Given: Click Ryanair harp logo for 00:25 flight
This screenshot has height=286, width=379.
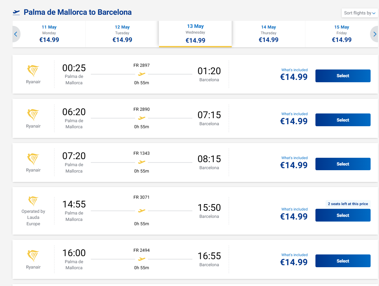Looking at the screenshot, I should tap(33, 71).
